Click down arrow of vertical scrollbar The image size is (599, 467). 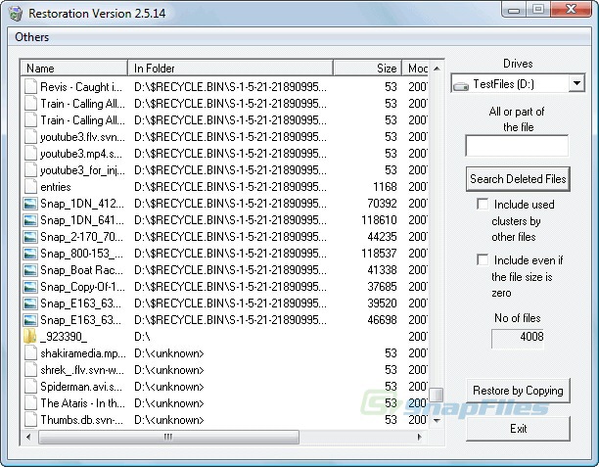[437, 420]
